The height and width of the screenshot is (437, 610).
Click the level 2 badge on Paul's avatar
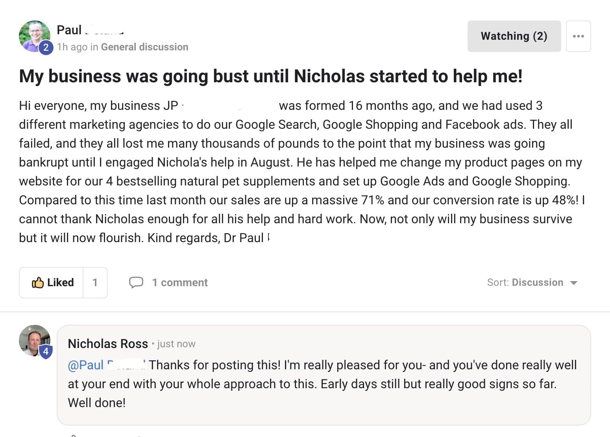(46, 47)
